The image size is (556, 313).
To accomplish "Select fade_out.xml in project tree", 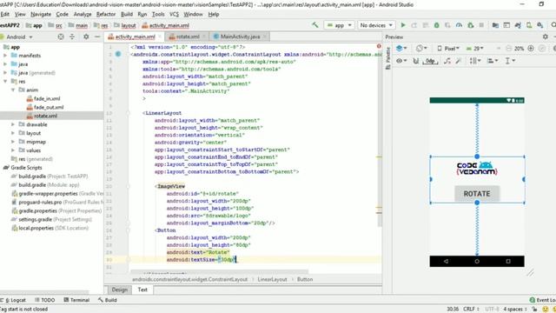I will coord(45,107).
